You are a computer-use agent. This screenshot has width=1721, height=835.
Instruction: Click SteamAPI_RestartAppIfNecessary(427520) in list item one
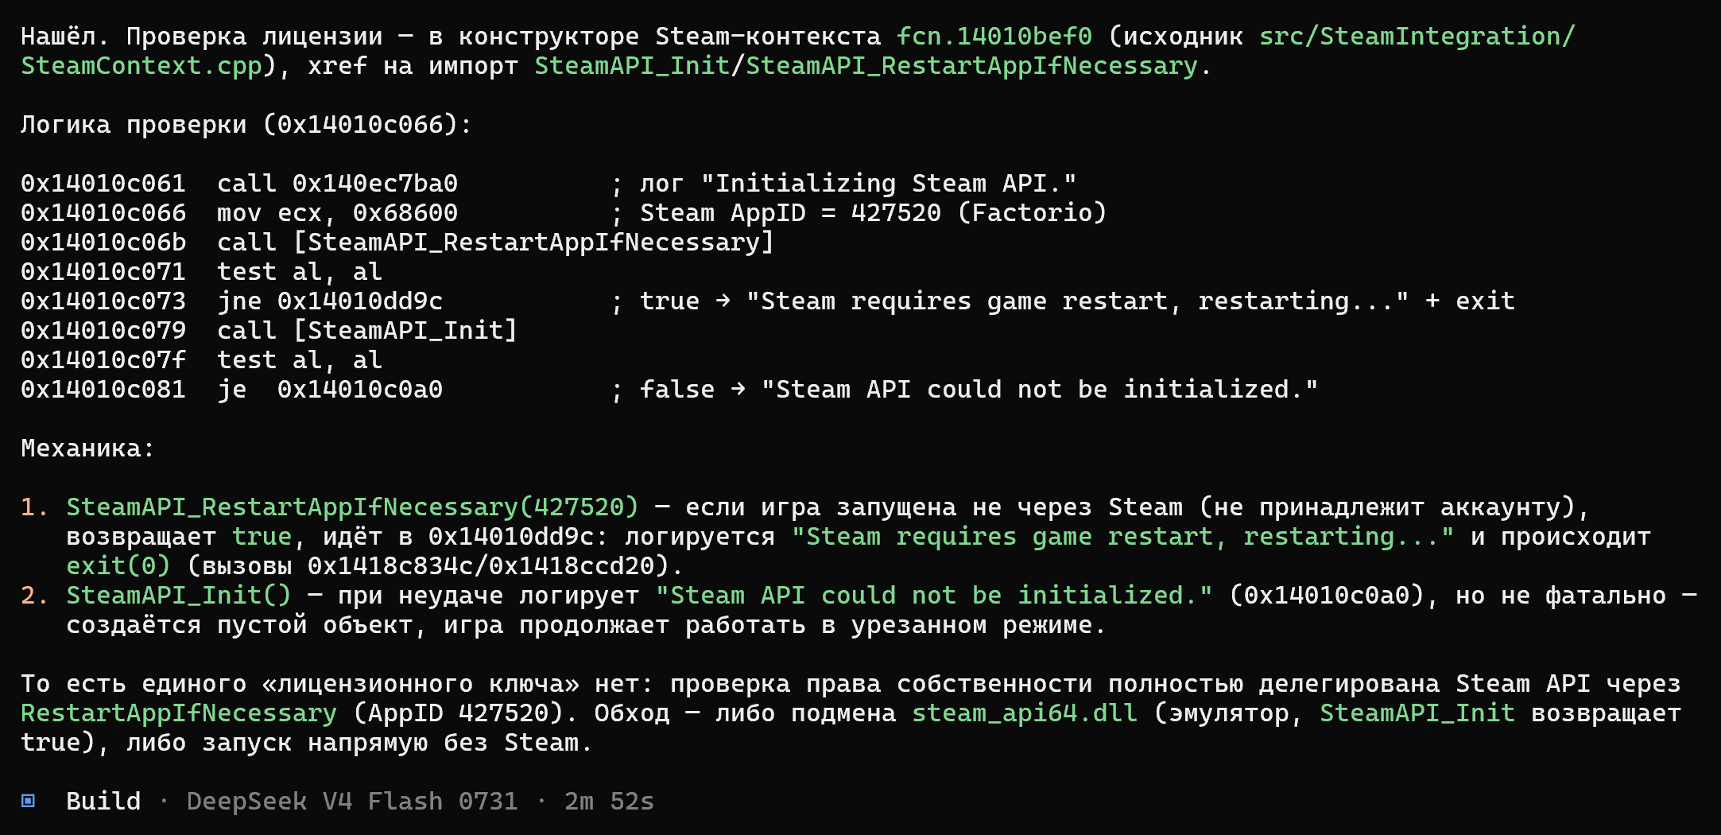[353, 507]
